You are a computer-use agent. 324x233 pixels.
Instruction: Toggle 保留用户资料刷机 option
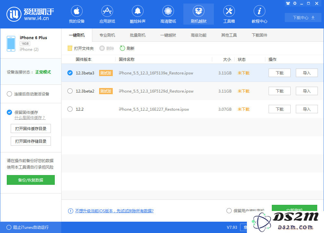229,211
